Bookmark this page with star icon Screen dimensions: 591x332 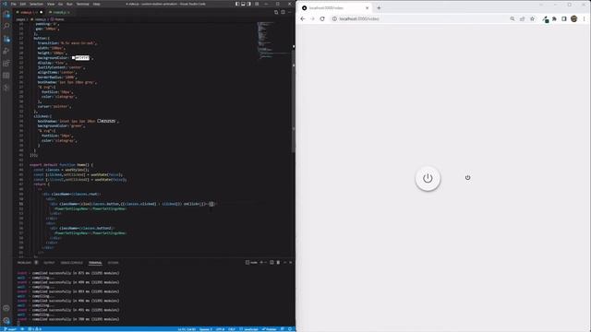pos(532,18)
